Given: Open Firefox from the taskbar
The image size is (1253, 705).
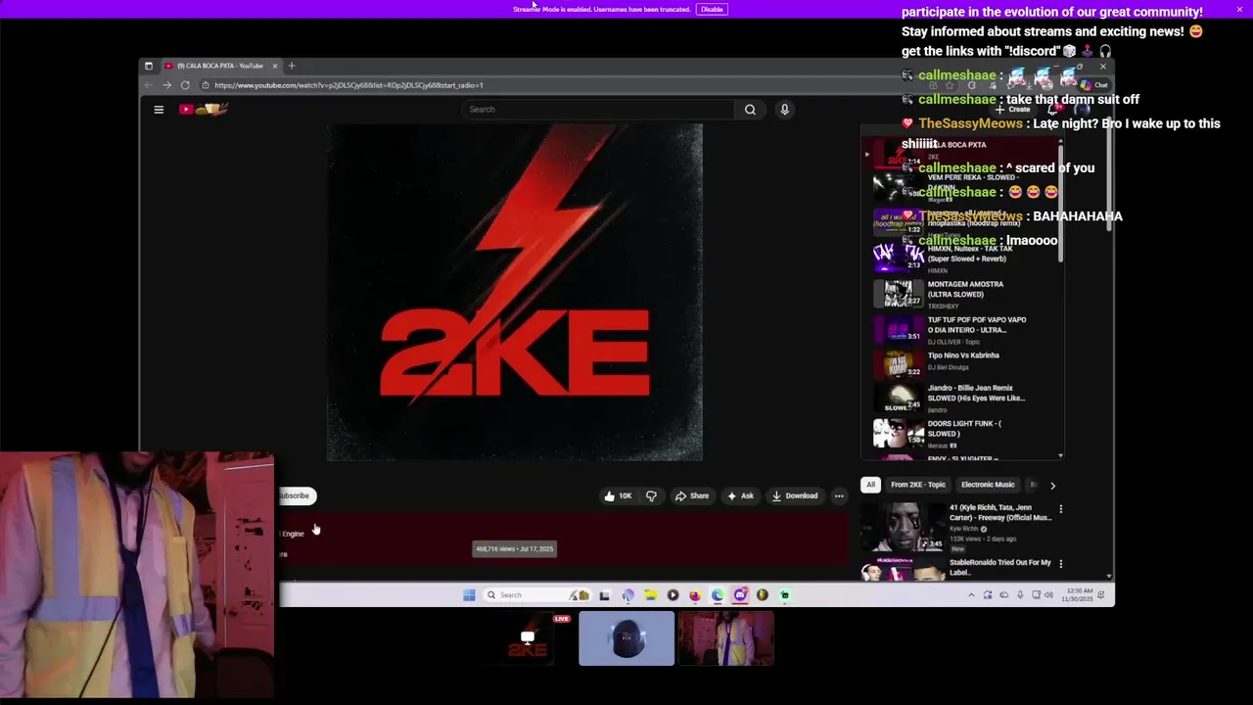Looking at the screenshot, I should coord(695,595).
